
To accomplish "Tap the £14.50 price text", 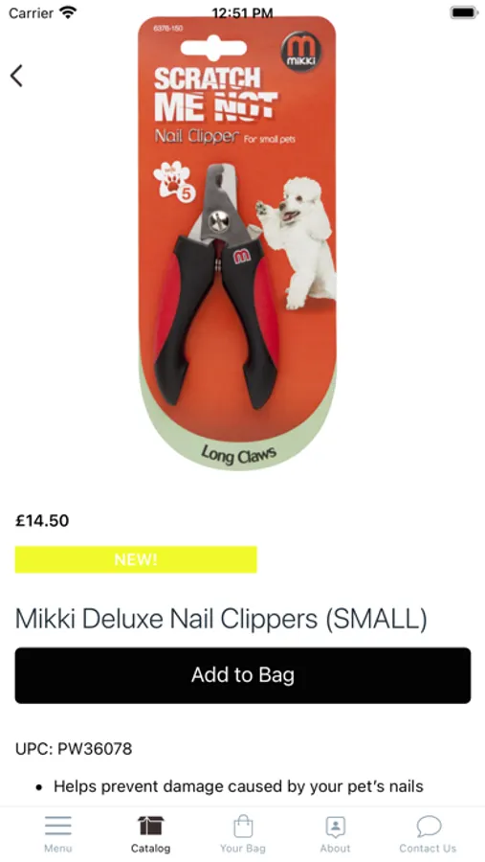I will [42, 521].
